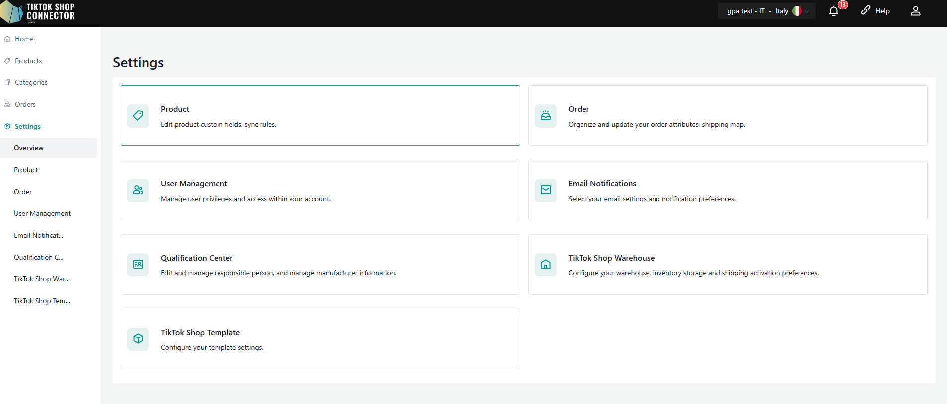Select Overview under Settings

click(48, 148)
